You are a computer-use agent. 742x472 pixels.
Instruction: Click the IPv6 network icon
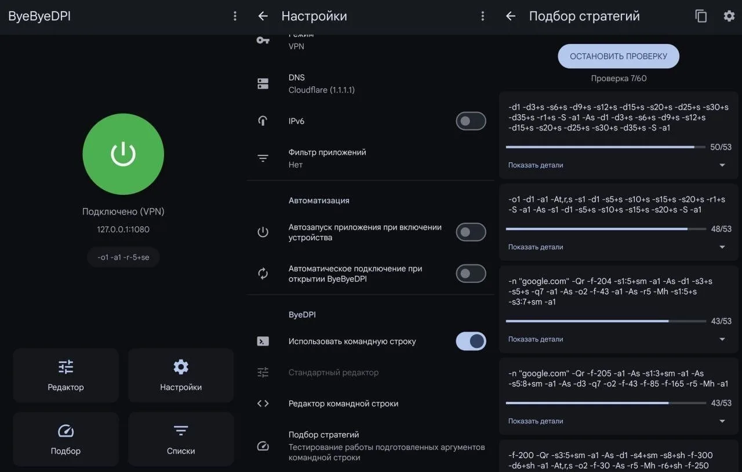point(263,121)
